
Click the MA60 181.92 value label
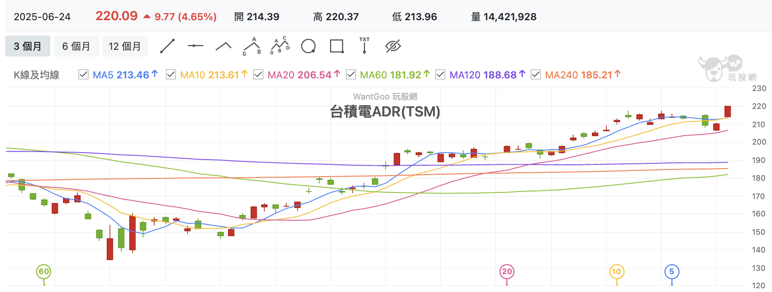395,75
